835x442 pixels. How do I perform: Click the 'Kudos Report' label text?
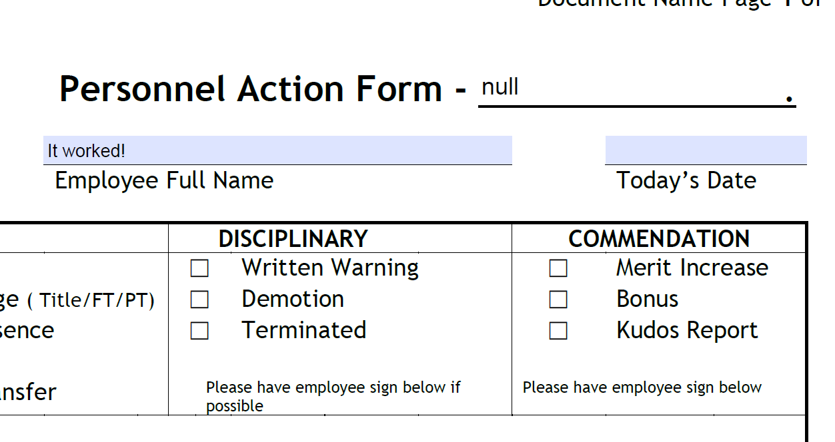tap(687, 330)
